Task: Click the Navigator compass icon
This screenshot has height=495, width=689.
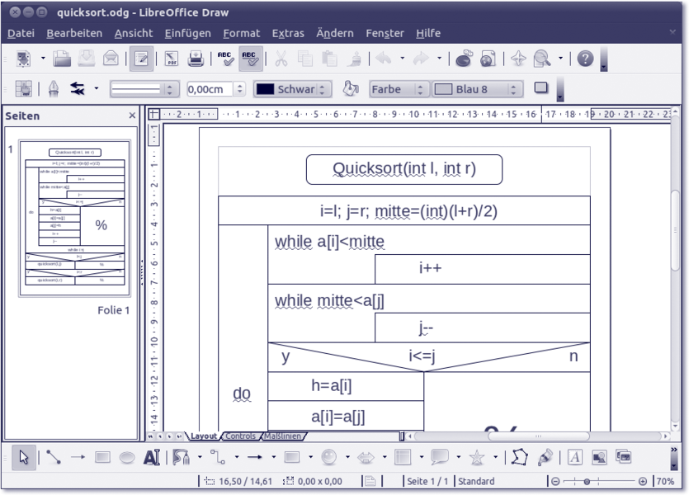Action: coord(518,59)
